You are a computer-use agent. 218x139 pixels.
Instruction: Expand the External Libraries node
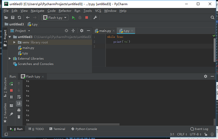10,58
